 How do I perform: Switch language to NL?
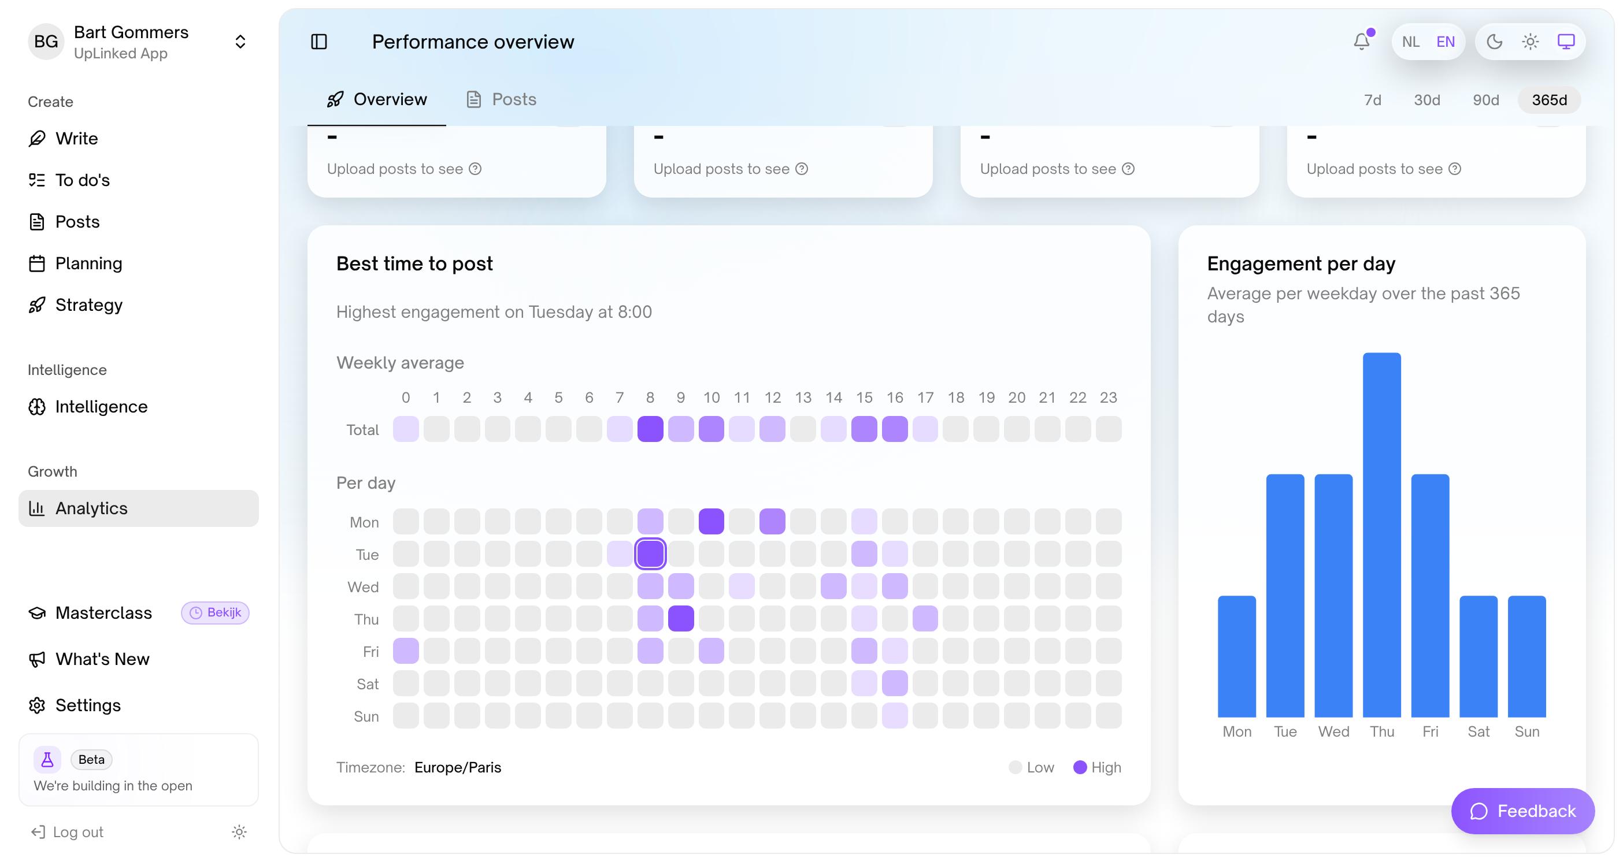pyautogui.click(x=1411, y=42)
